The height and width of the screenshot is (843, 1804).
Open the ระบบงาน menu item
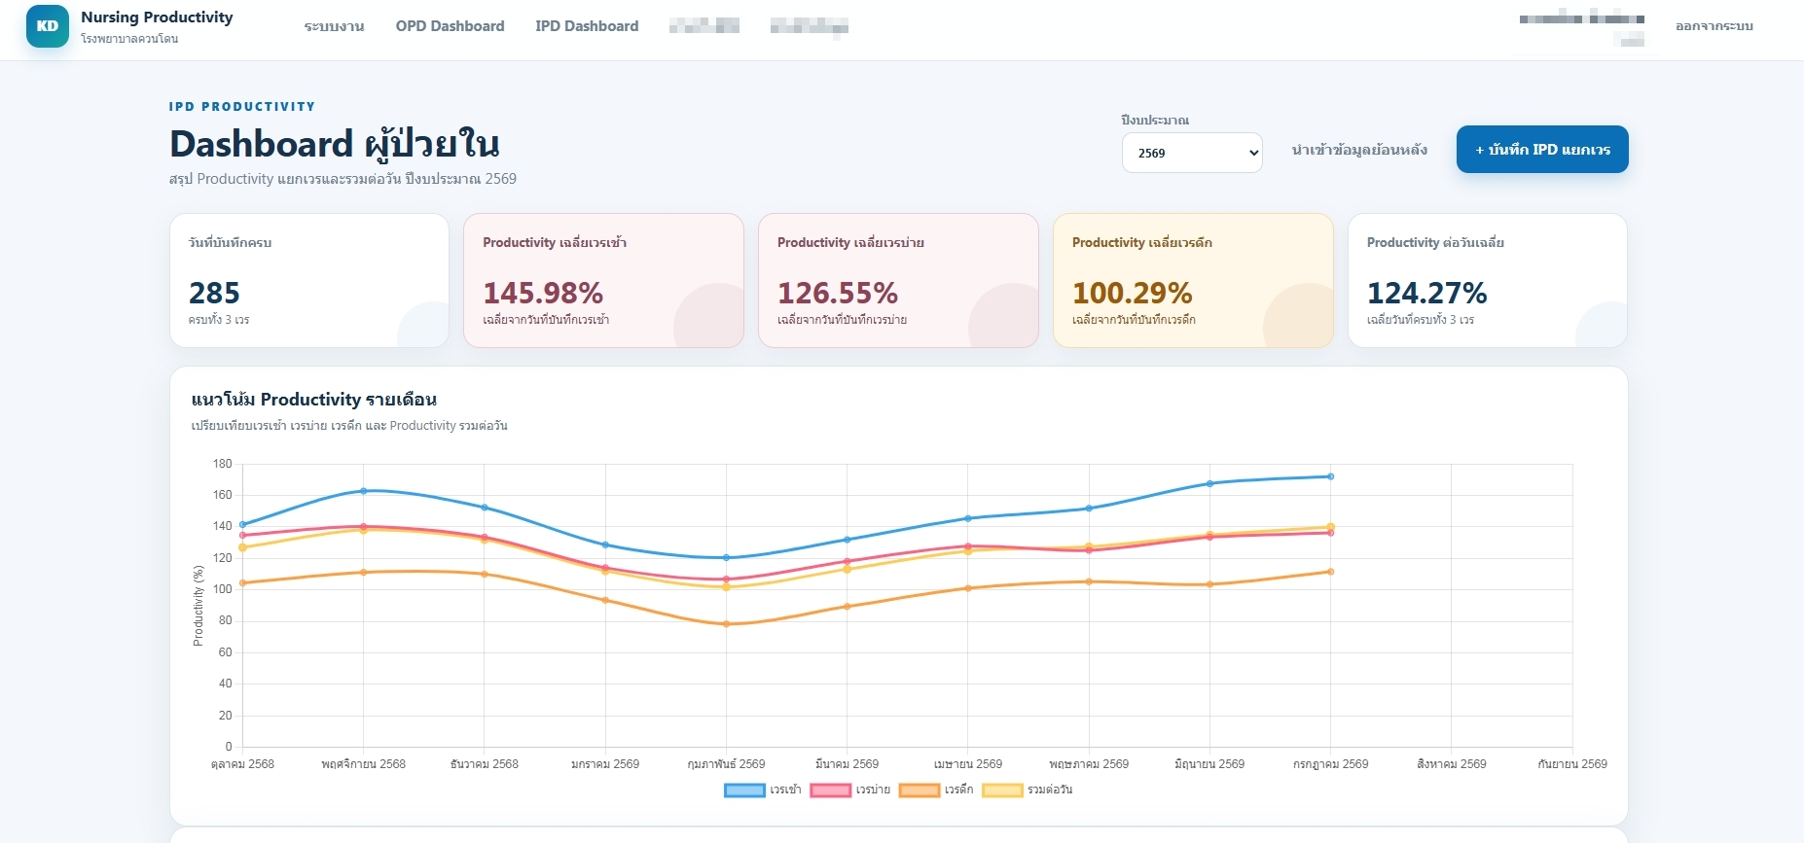334,26
